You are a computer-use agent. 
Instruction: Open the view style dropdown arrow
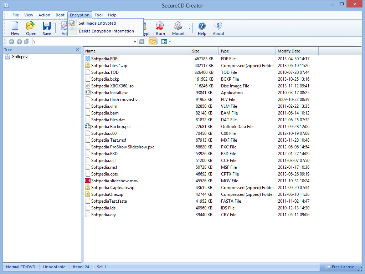[170, 42]
